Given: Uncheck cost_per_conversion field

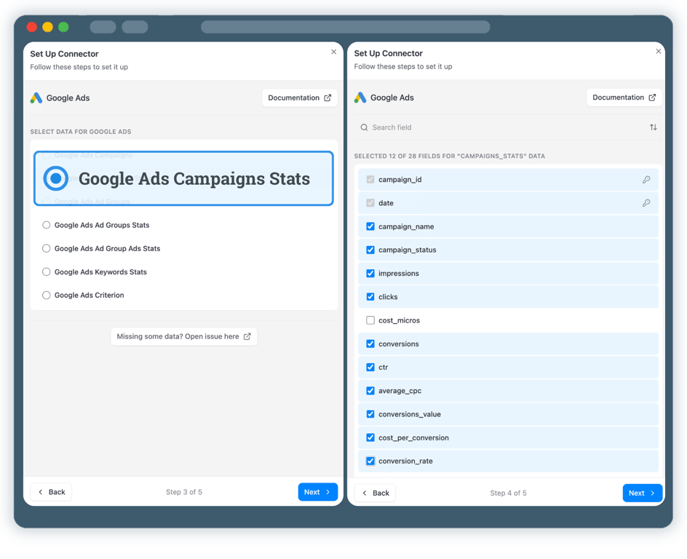Looking at the screenshot, I should coord(370,437).
